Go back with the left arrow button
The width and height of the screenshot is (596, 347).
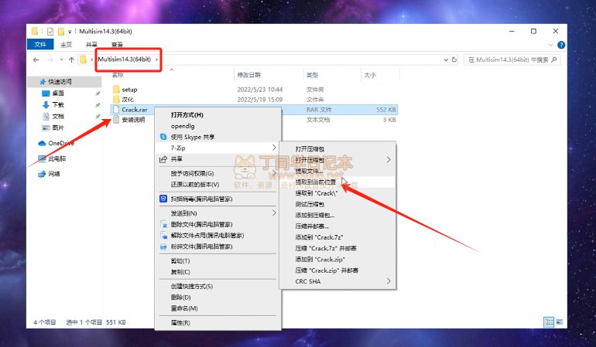point(36,60)
